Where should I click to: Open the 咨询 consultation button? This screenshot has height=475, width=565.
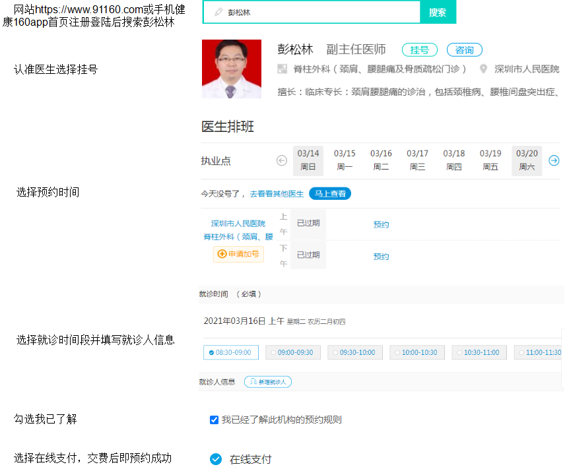465,50
